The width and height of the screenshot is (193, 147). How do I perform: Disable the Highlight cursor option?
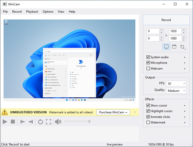coord(148,111)
